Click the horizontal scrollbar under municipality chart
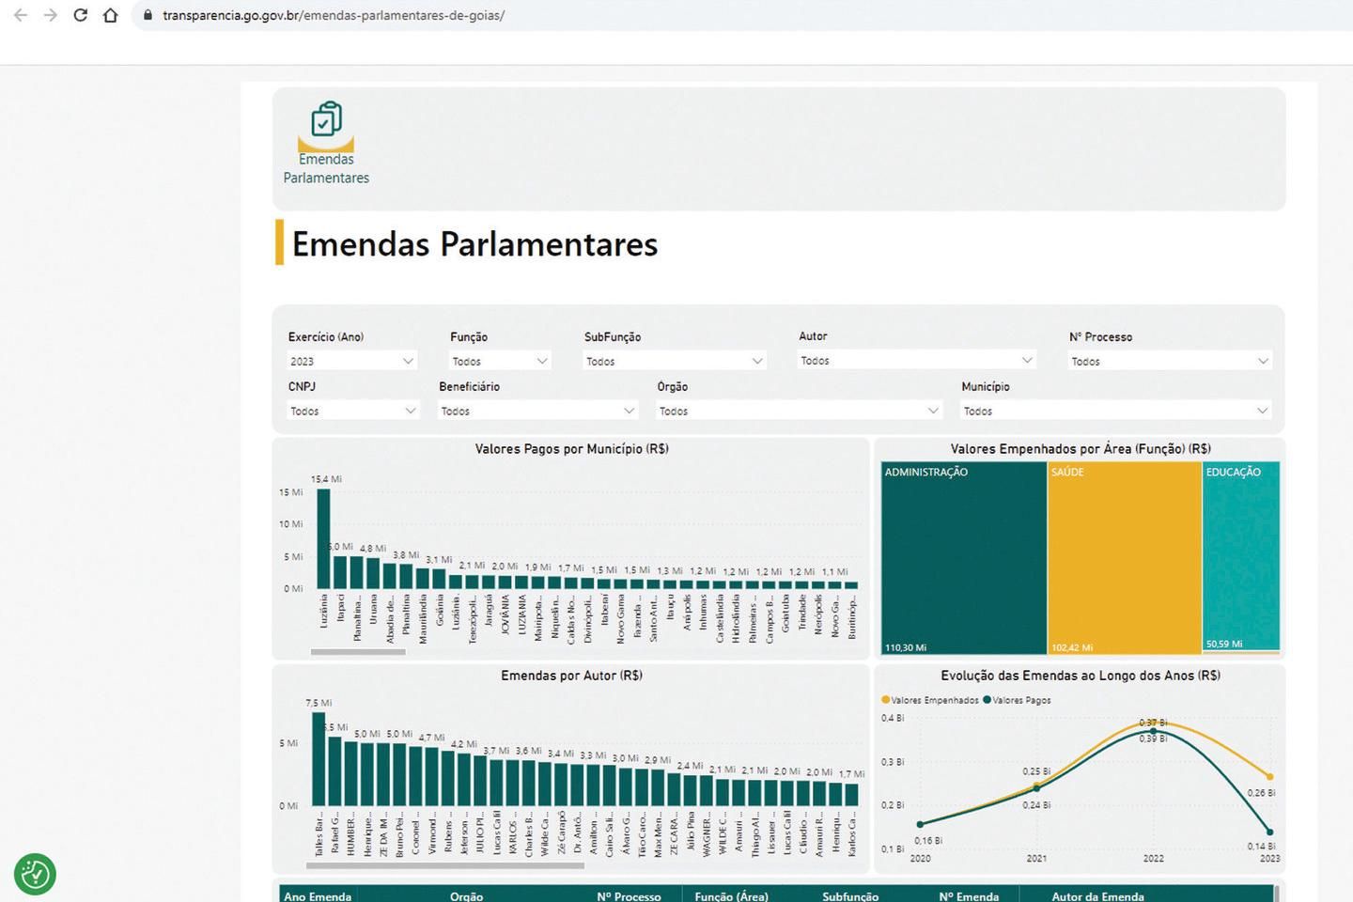 [x=358, y=651]
